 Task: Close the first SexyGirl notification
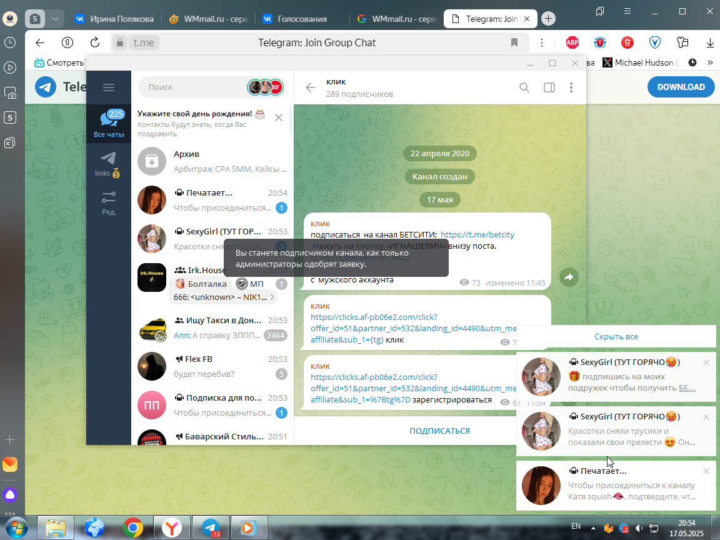point(706,362)
